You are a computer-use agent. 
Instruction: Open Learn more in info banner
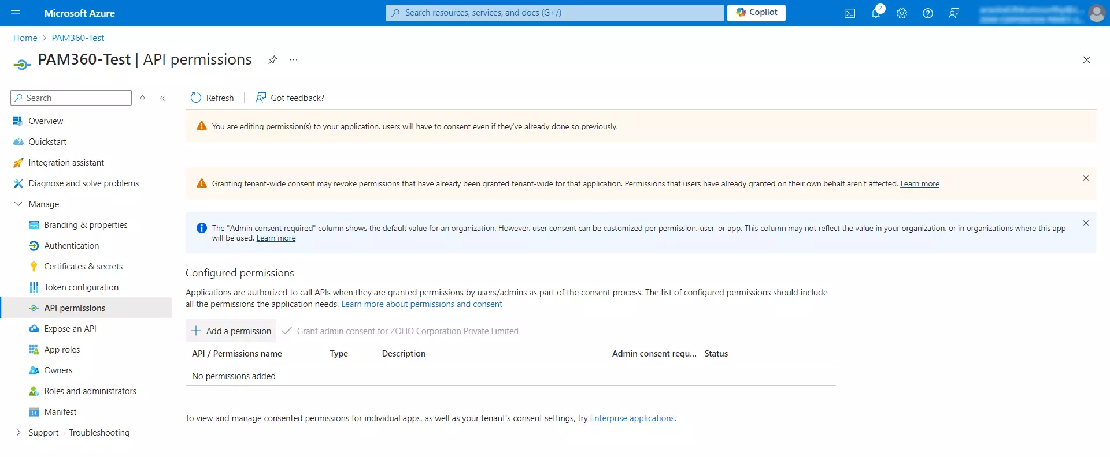coord(276,238)
